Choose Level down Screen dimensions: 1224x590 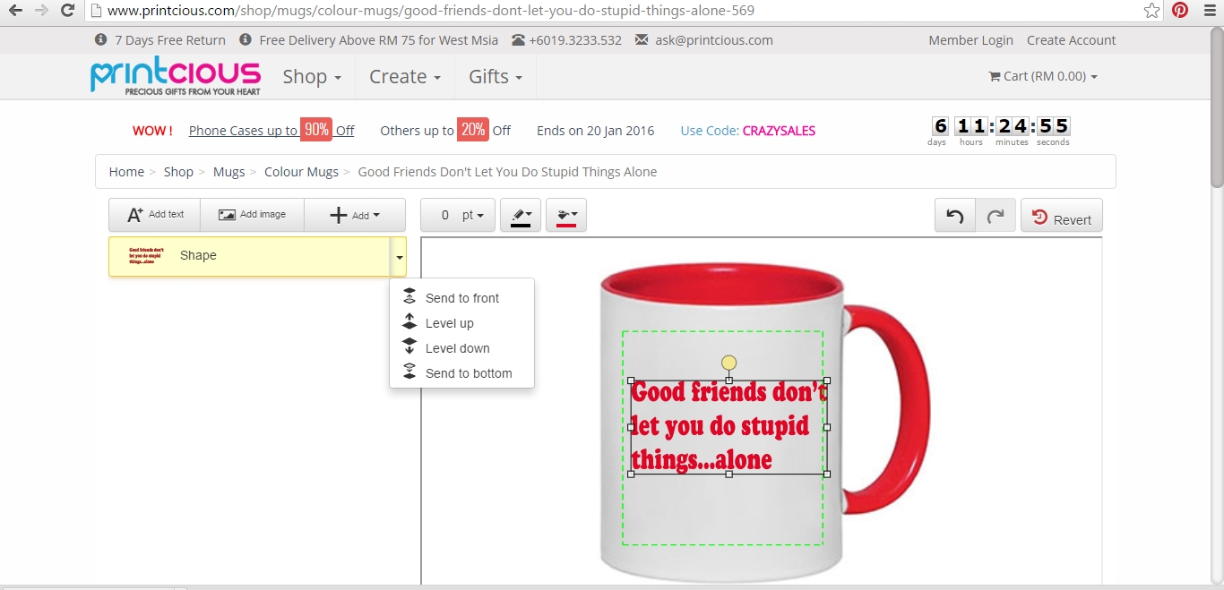pos(461,348)
